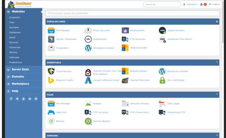Click File Manager link under Files
This screenshot has width=226, height=138.
pos(63,103)
